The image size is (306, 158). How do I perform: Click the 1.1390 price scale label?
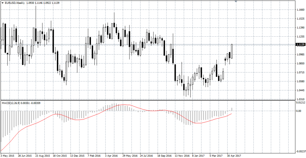click(x=300, y=28)
